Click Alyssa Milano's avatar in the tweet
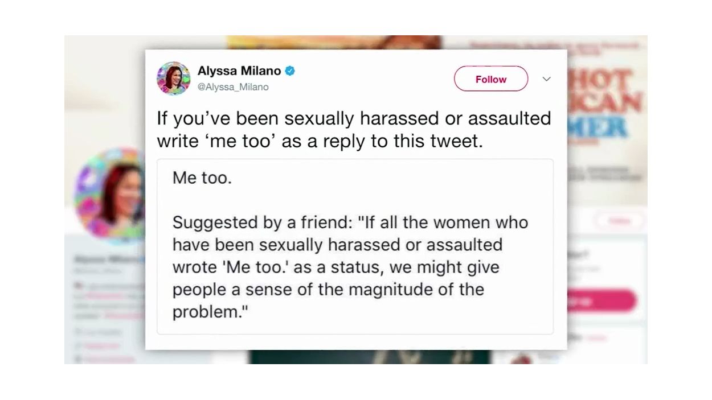The height and width of the screenshot is (400, 712). [173, 79]
